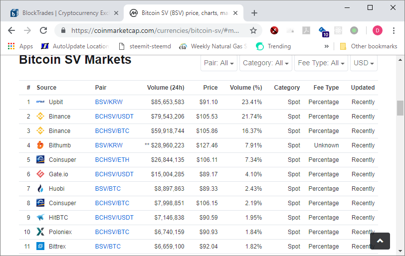Click the scrollbar down arrow

[400, 251]
